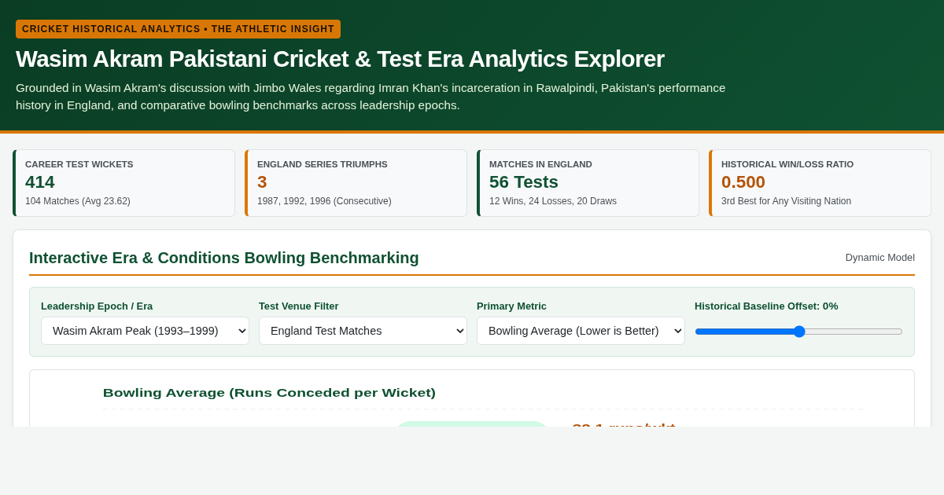Click the Historical Win/Loss Ratio card

(820, 183)
